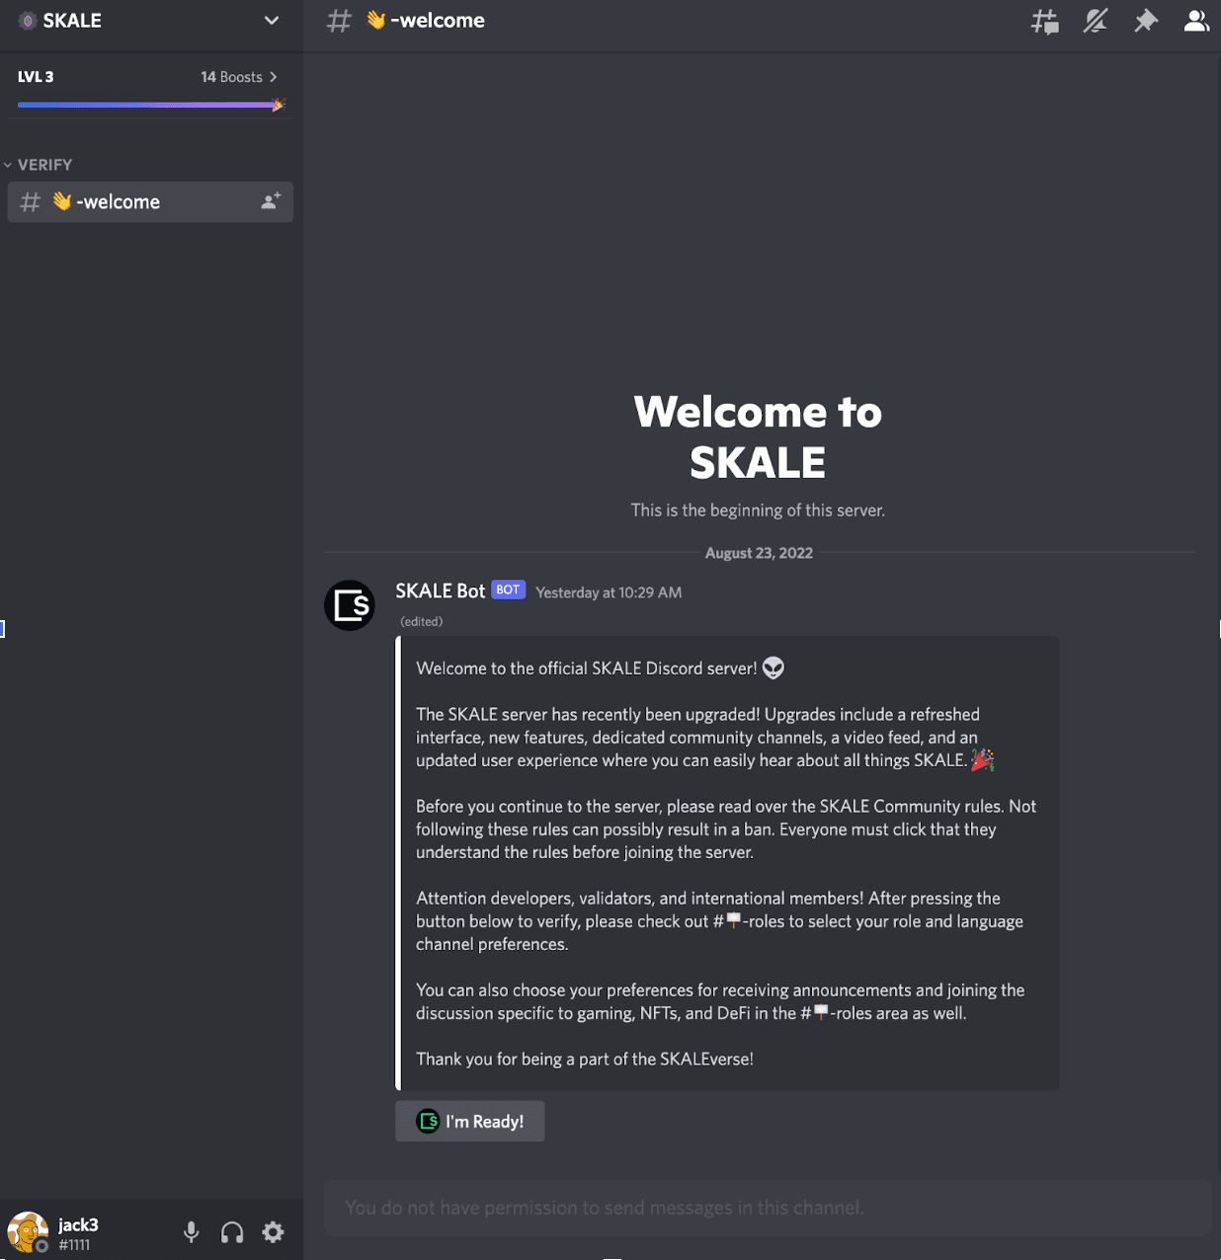The height and width of the screenshot is (1260, 1221).
Task: Toggle deafen with the headphones icon
Action: (232, 1231)
